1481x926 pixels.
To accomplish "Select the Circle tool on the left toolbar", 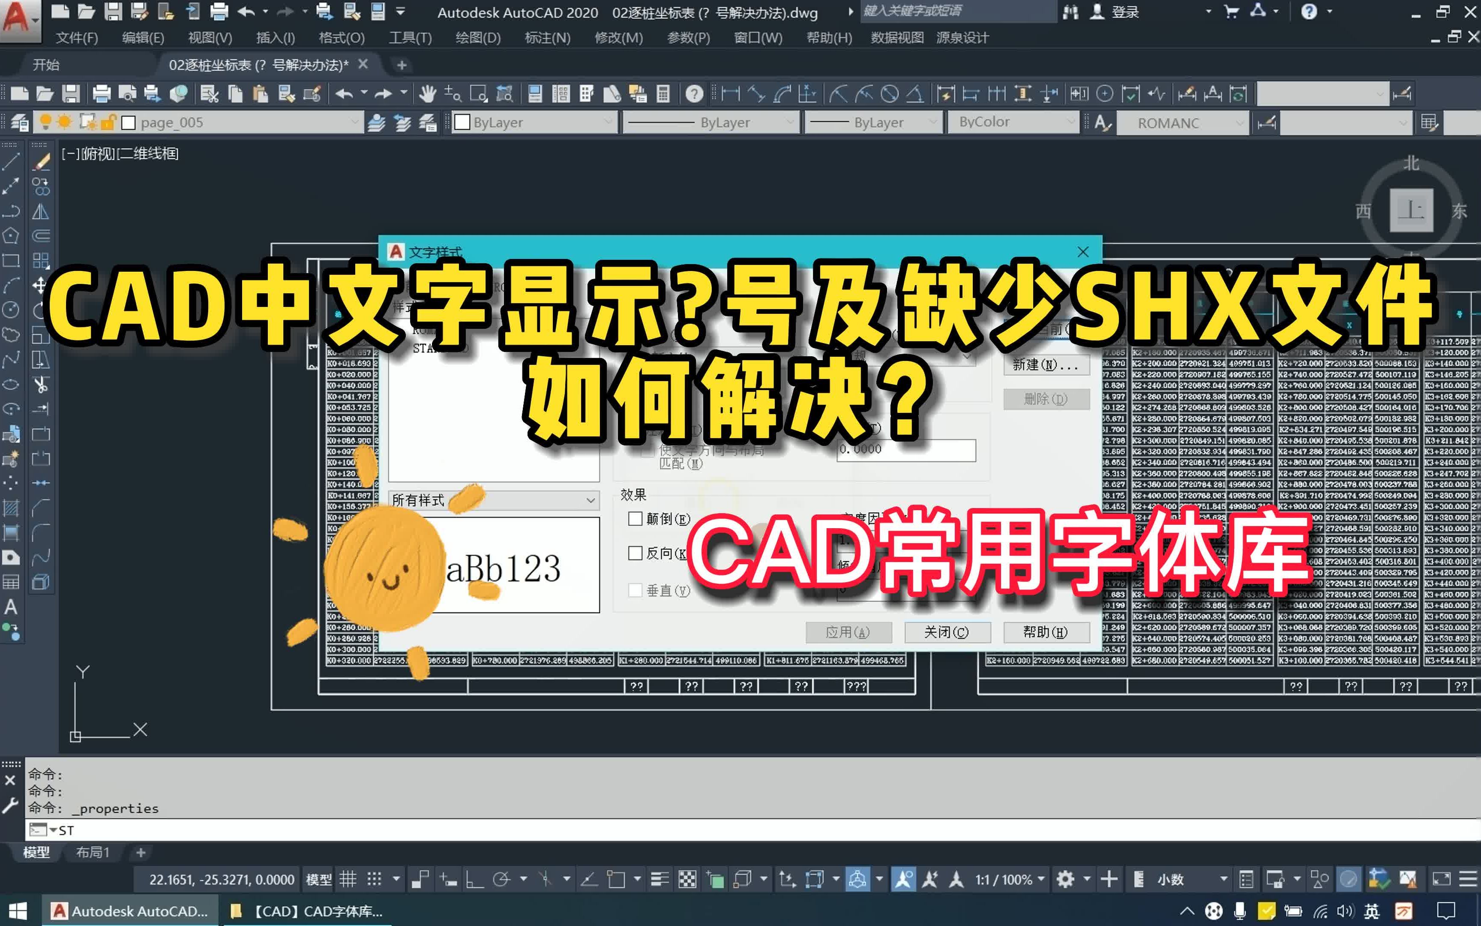I will point(10,309).
